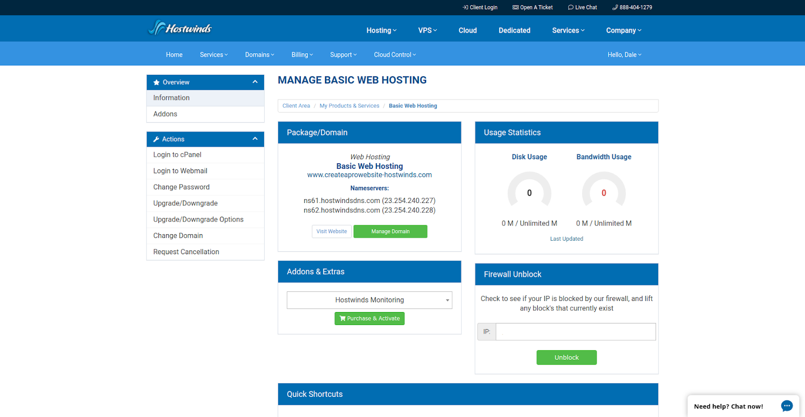Click Request Cancellation
The height and width of the screenshot is (417, 805).
pos(205,252)
